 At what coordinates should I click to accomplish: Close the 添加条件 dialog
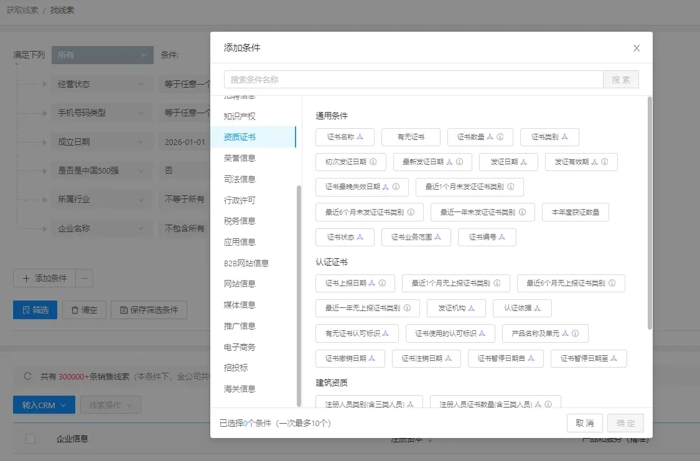coord(637,48)
